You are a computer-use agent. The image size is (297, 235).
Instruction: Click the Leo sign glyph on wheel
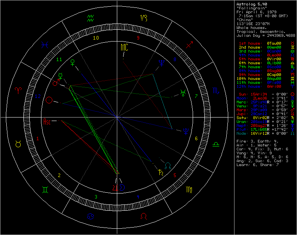[x=143, y=216]
